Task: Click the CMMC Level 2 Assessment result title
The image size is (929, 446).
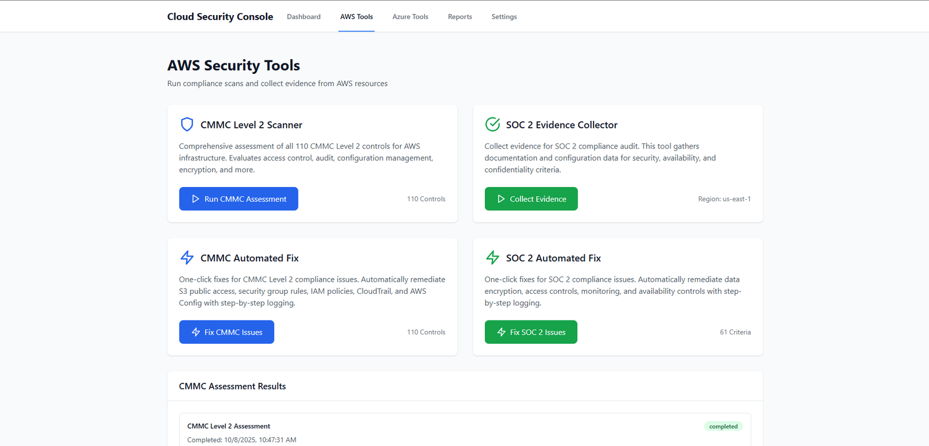Action: 229,426
